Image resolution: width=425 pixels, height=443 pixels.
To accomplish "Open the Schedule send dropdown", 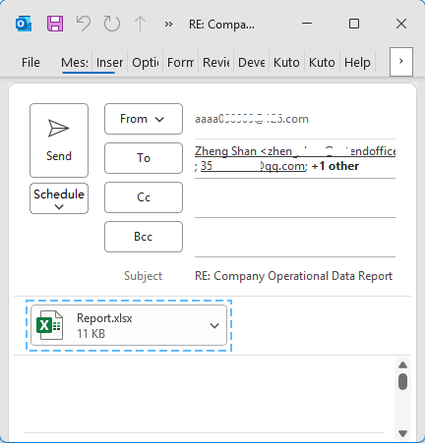I will pos(59,198).
